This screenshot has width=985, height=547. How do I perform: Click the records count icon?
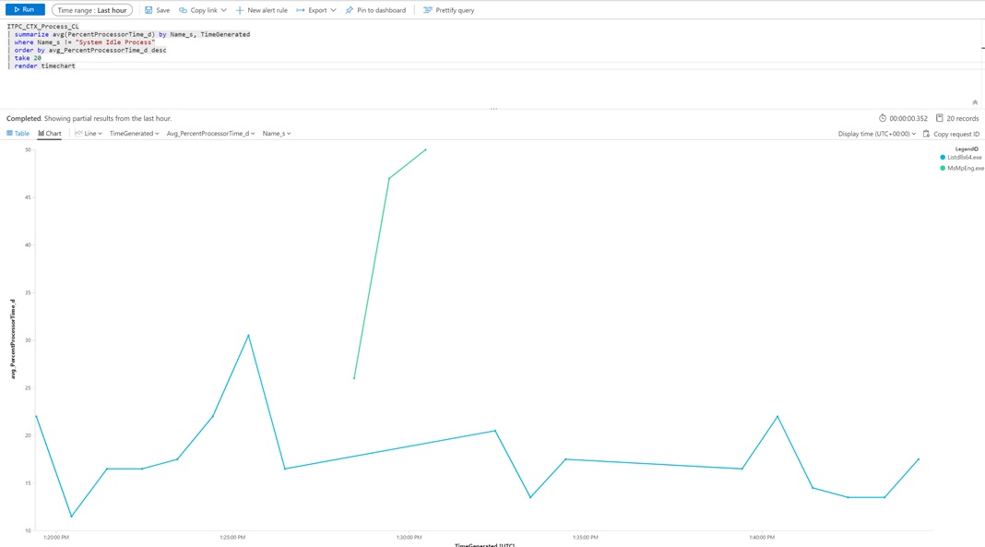tap(939, 118)
